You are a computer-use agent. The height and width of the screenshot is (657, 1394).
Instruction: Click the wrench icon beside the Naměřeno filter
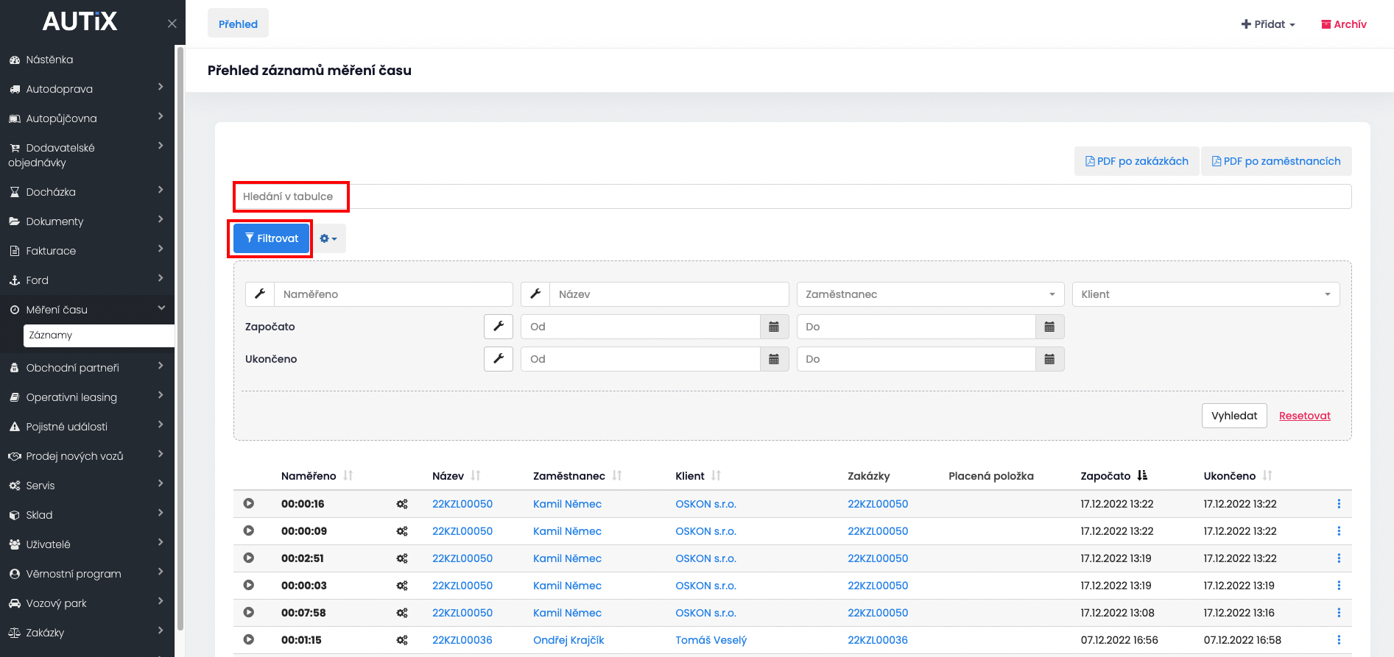click(260, 294)
